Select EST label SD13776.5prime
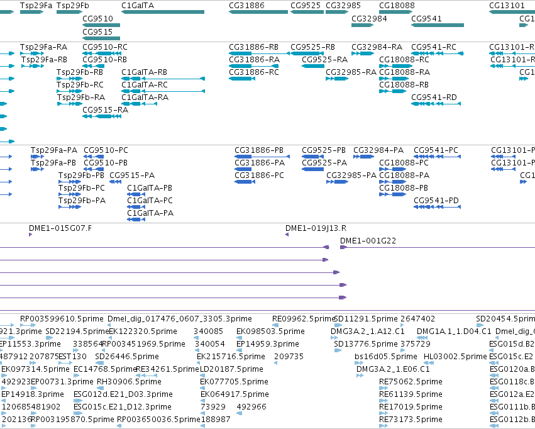This screenshot has height=429, width=535. pyautogui.click(x=366, y=344)
